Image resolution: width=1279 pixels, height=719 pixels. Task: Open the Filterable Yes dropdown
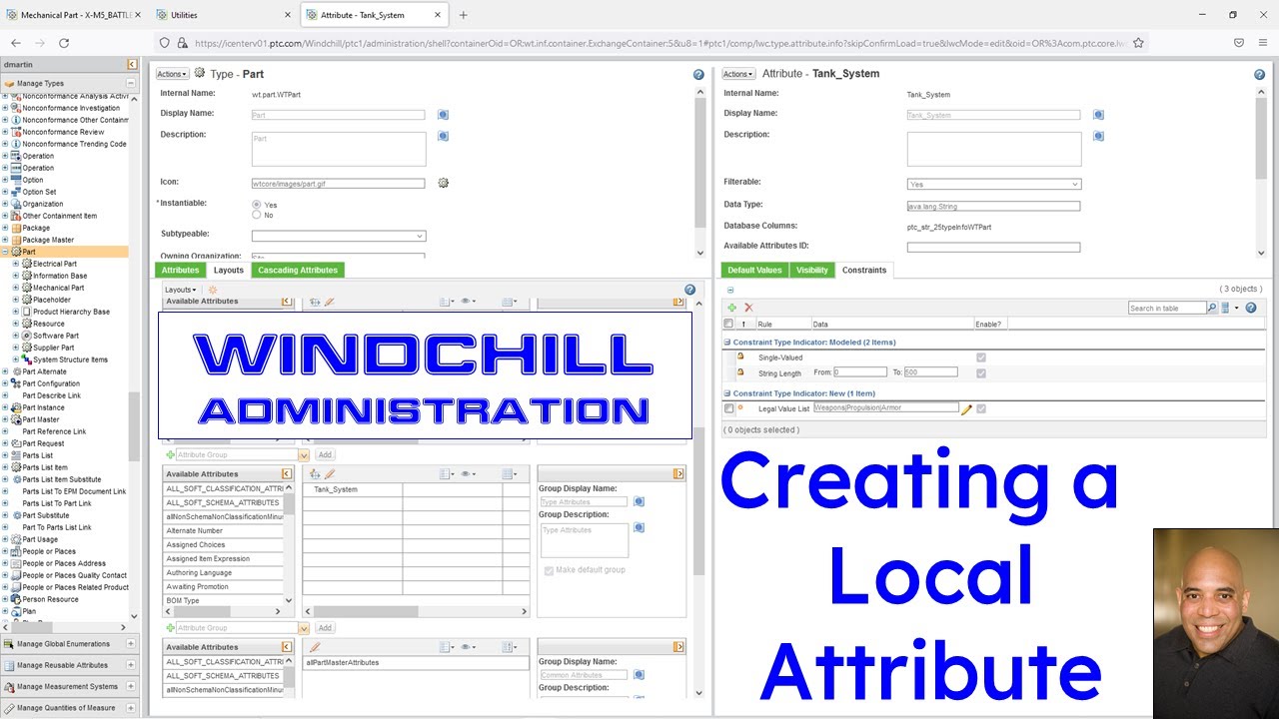point(994,184)
